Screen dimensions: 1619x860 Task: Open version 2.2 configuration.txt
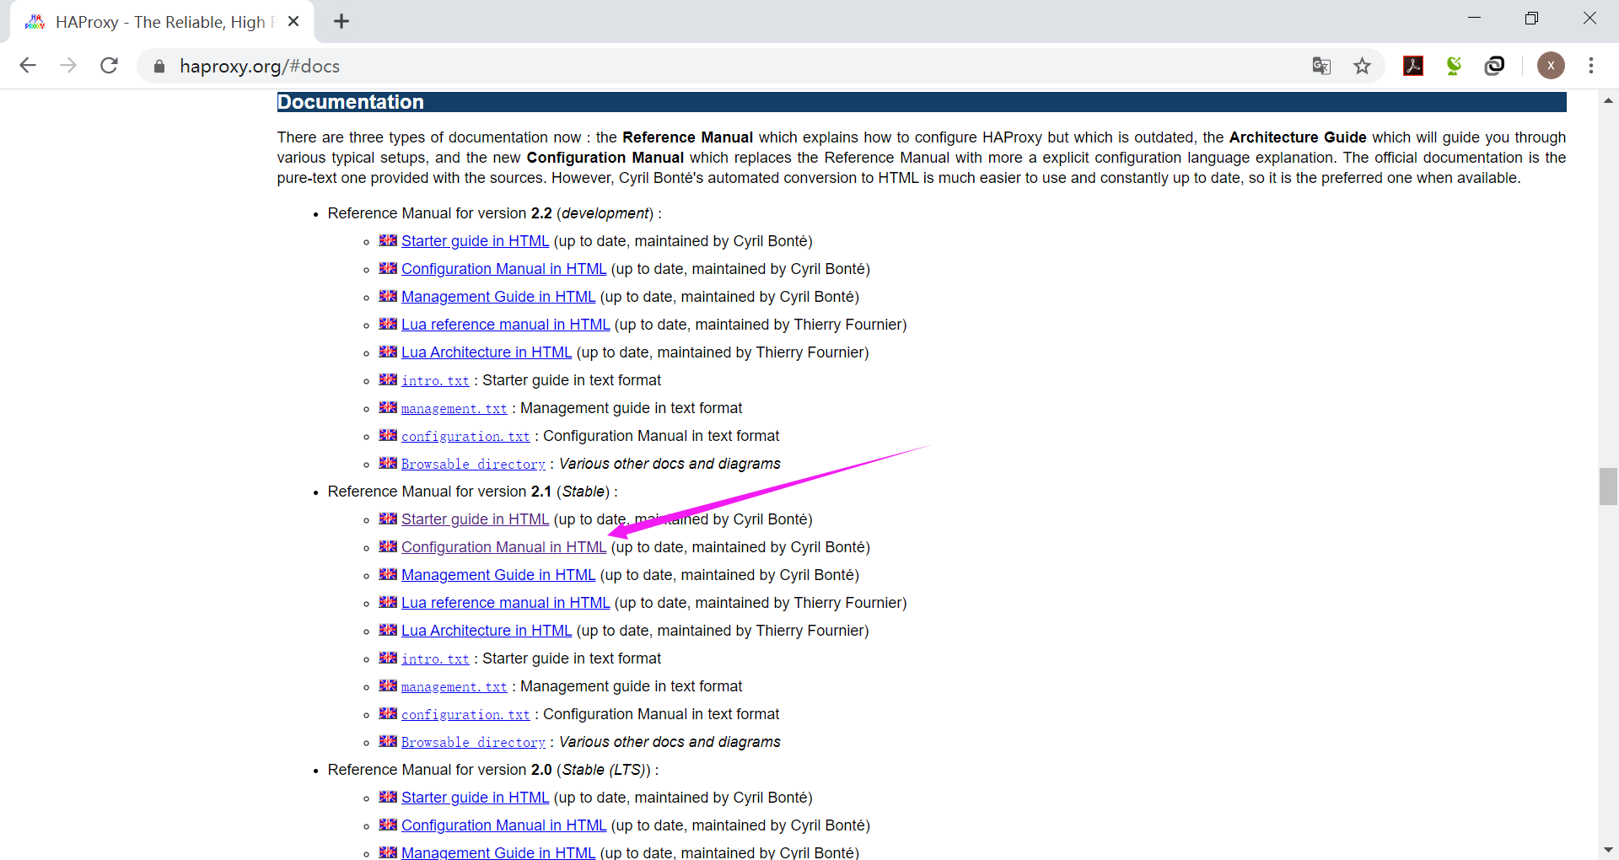click(465, 436)
